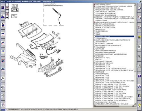Screen dimensions: 142x111
Task: Click the yellow question mark help icon
Action: pos(139,105)
